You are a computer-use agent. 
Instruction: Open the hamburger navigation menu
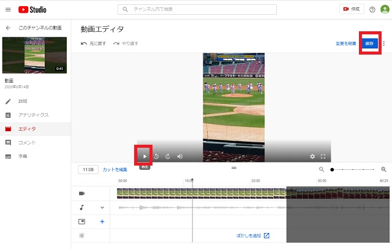(x=8, y=10)
